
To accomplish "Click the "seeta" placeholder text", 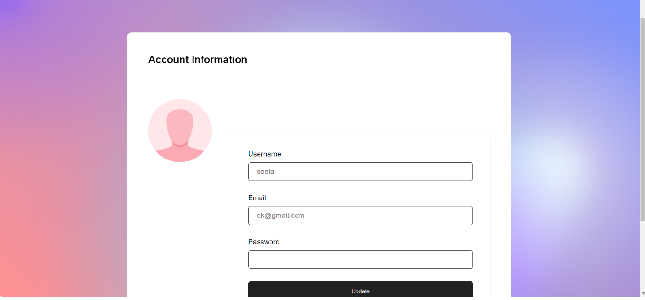I will coord(266,172).
